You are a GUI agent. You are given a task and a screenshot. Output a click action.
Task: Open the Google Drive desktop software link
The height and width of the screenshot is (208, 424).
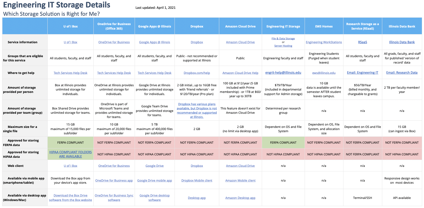click(x=154, y=198)
